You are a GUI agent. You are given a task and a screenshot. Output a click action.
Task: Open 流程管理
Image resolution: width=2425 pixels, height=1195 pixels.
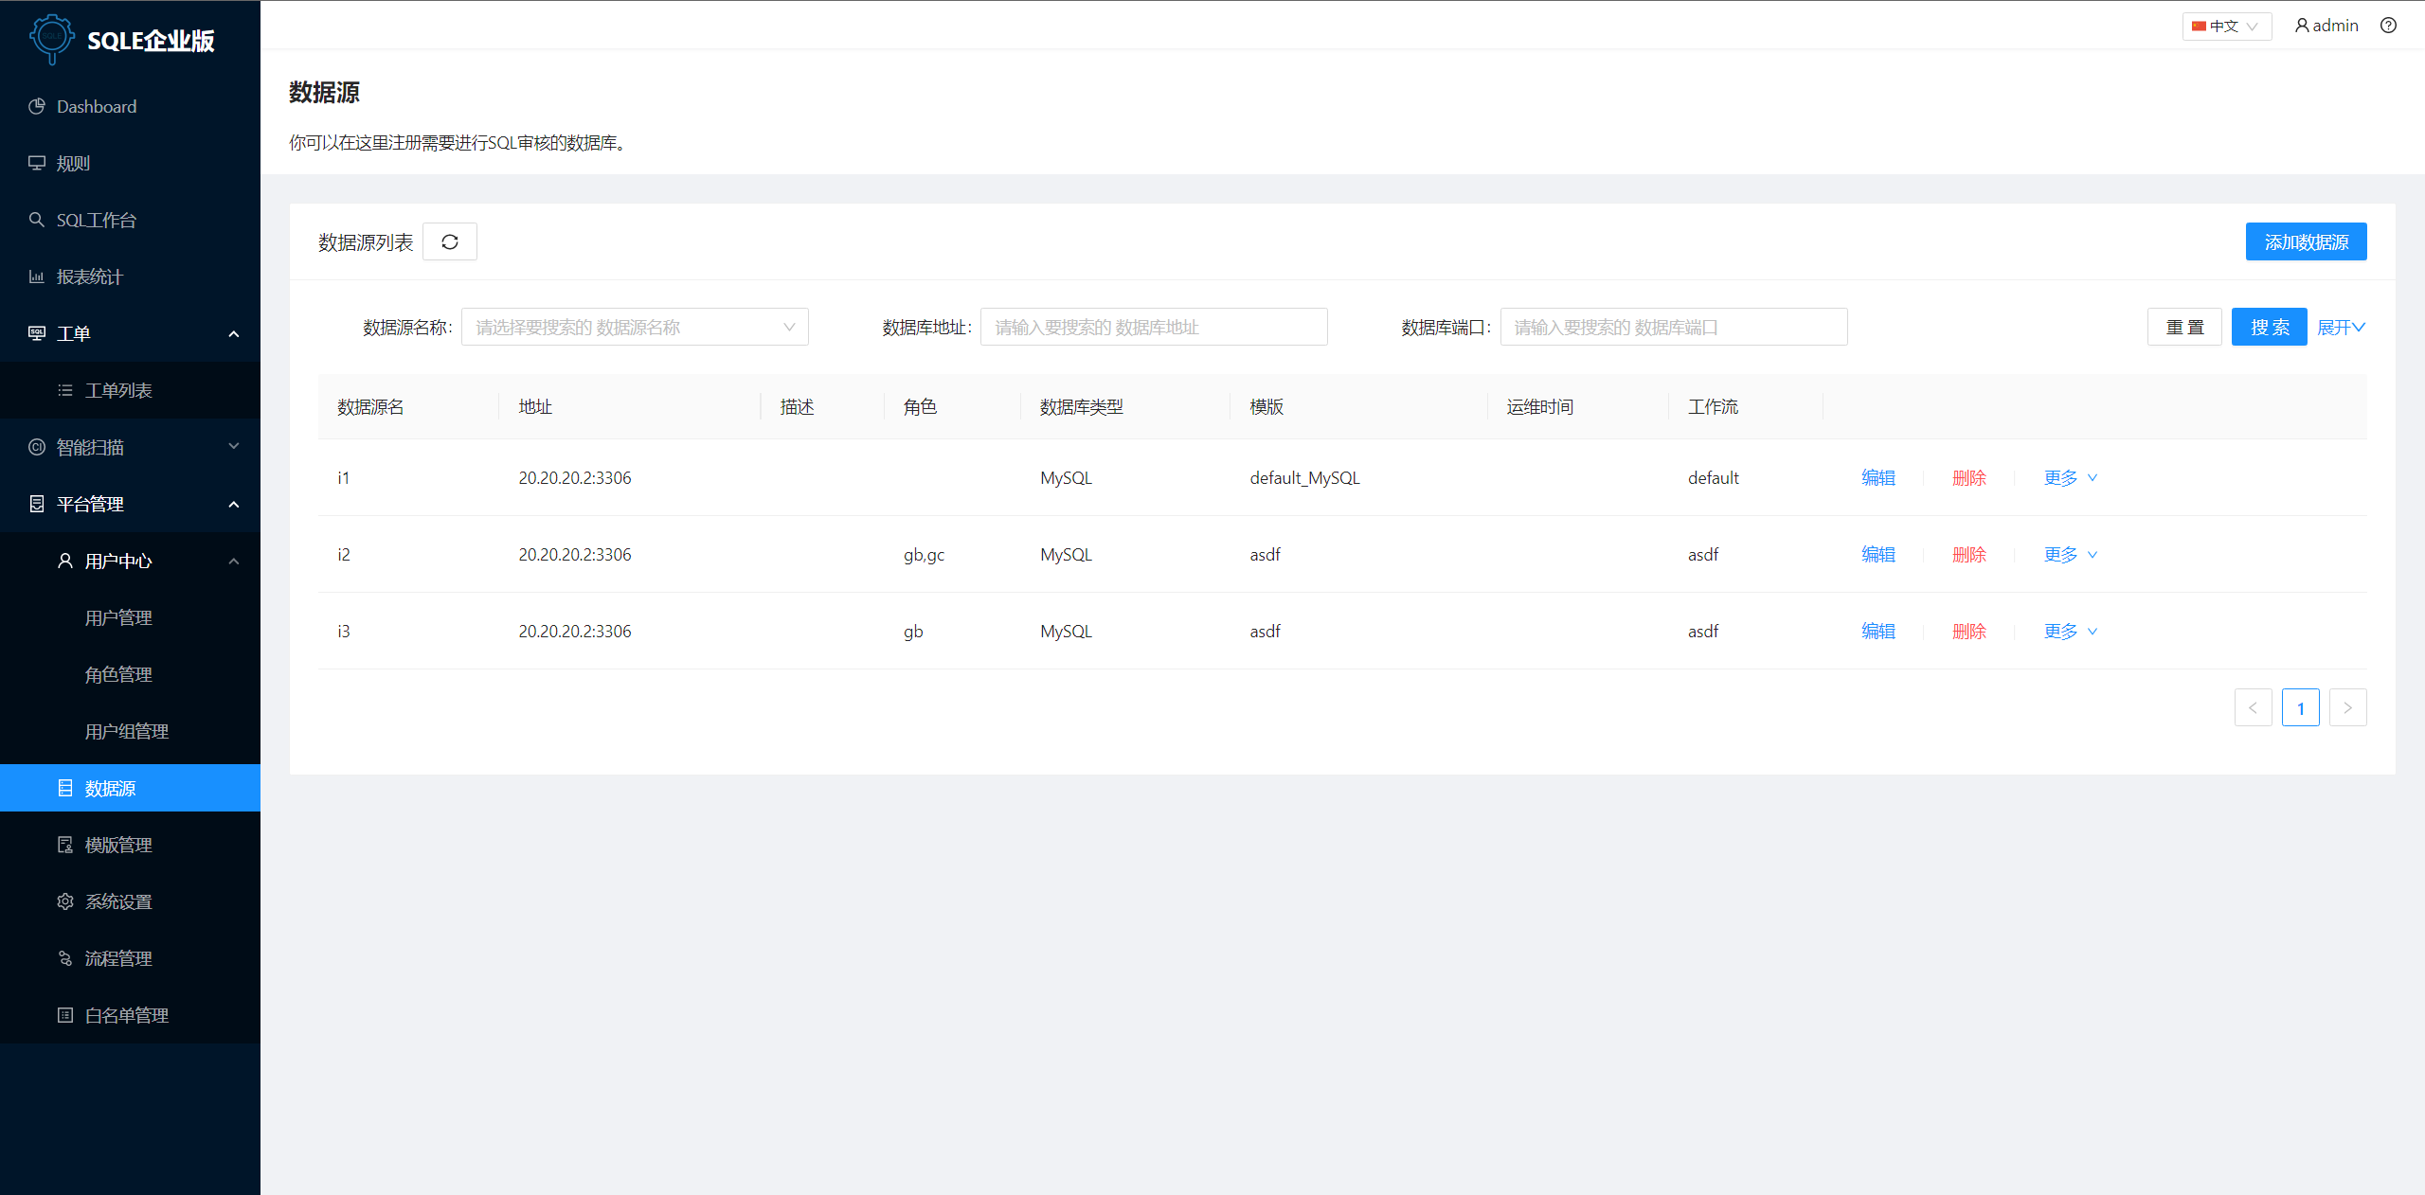pos(130,958)
